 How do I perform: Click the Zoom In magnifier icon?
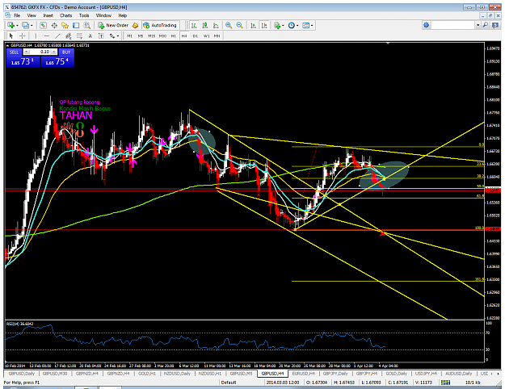pyautogui.click(x=229, y=25)
